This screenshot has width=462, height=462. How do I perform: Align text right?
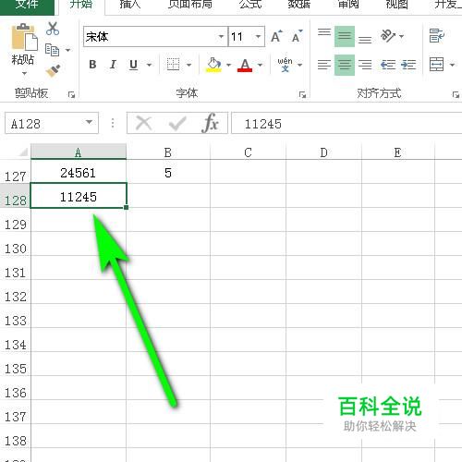tap(365, 65)
